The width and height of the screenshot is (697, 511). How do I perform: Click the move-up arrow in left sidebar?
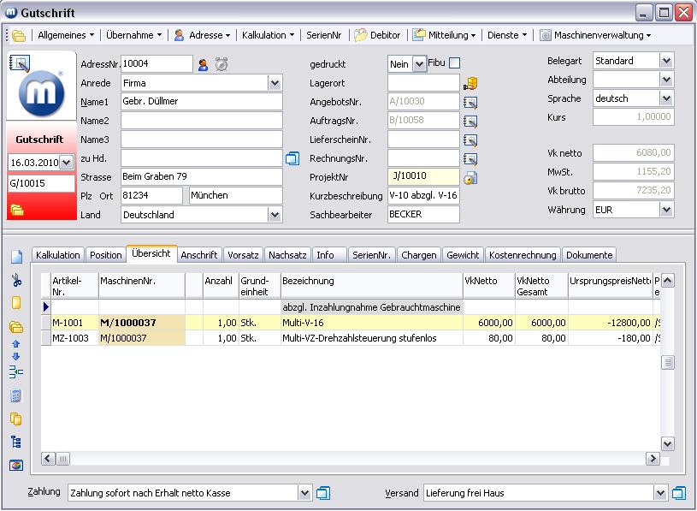[16, 343]
